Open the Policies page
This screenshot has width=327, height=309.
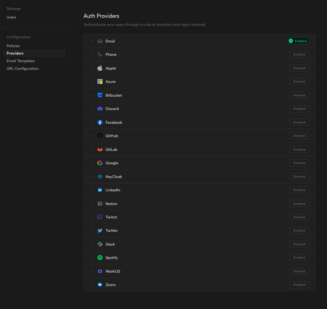click(x=13, y=46)
